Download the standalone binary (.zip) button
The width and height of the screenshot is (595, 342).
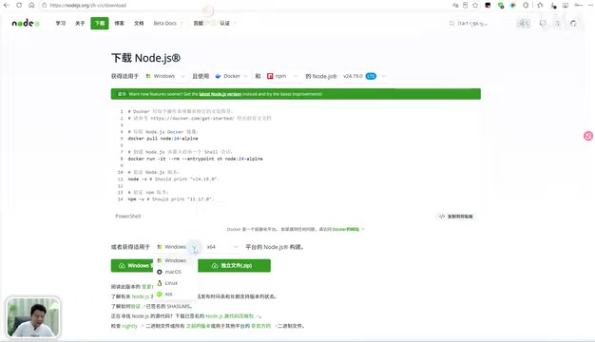tap(234, 265)
